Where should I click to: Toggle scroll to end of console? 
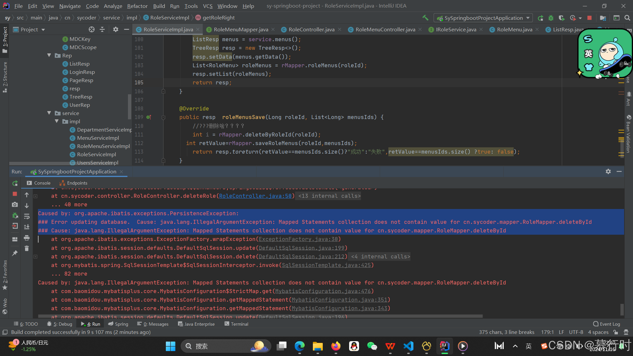27,227
